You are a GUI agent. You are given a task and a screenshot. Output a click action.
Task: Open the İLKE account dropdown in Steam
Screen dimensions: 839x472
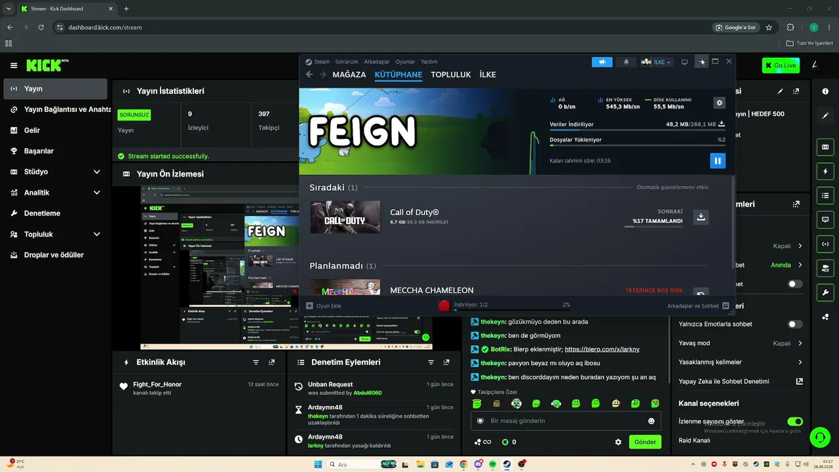coord(656,62)
